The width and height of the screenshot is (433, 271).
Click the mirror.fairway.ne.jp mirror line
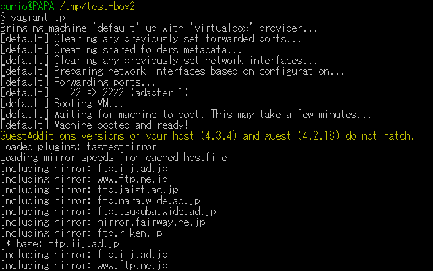coord(103,222)
